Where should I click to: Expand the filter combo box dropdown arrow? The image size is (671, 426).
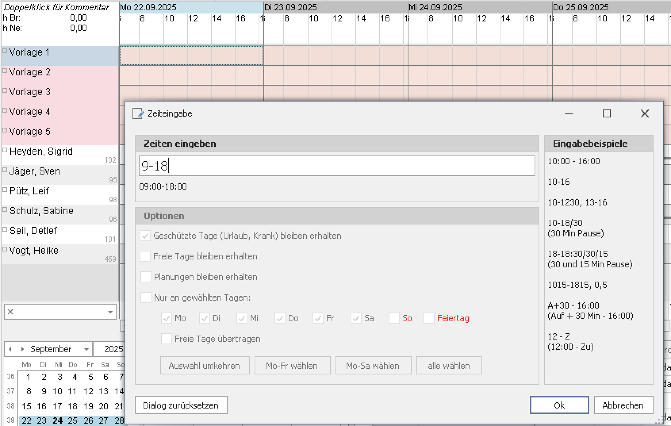click(110, 312)
